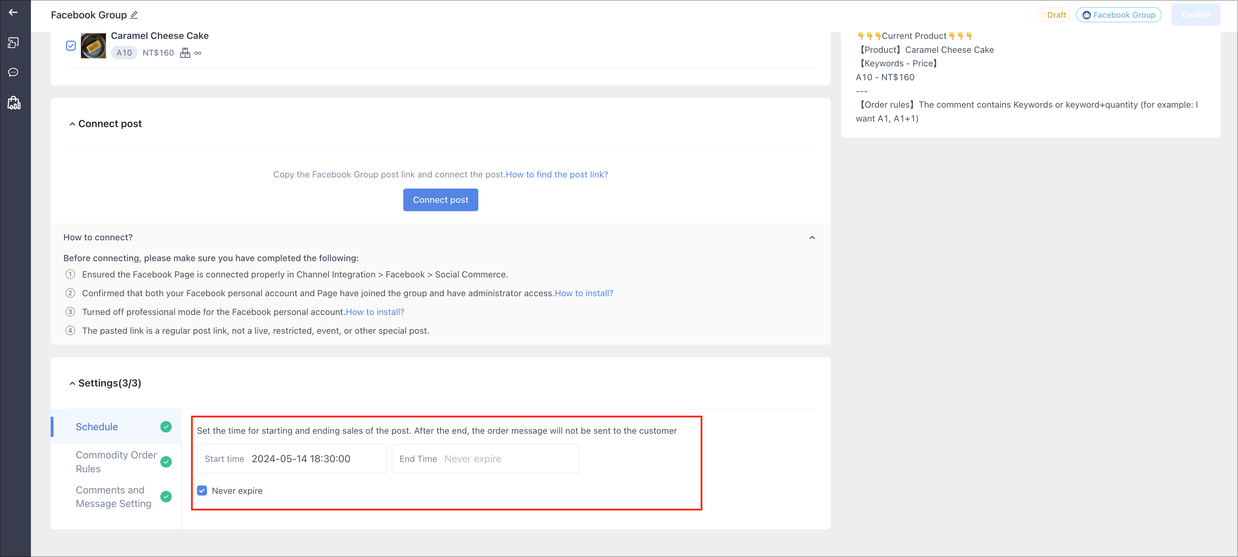Click step 1 Ensured the Facebook Page text

[x=295, y=274]
